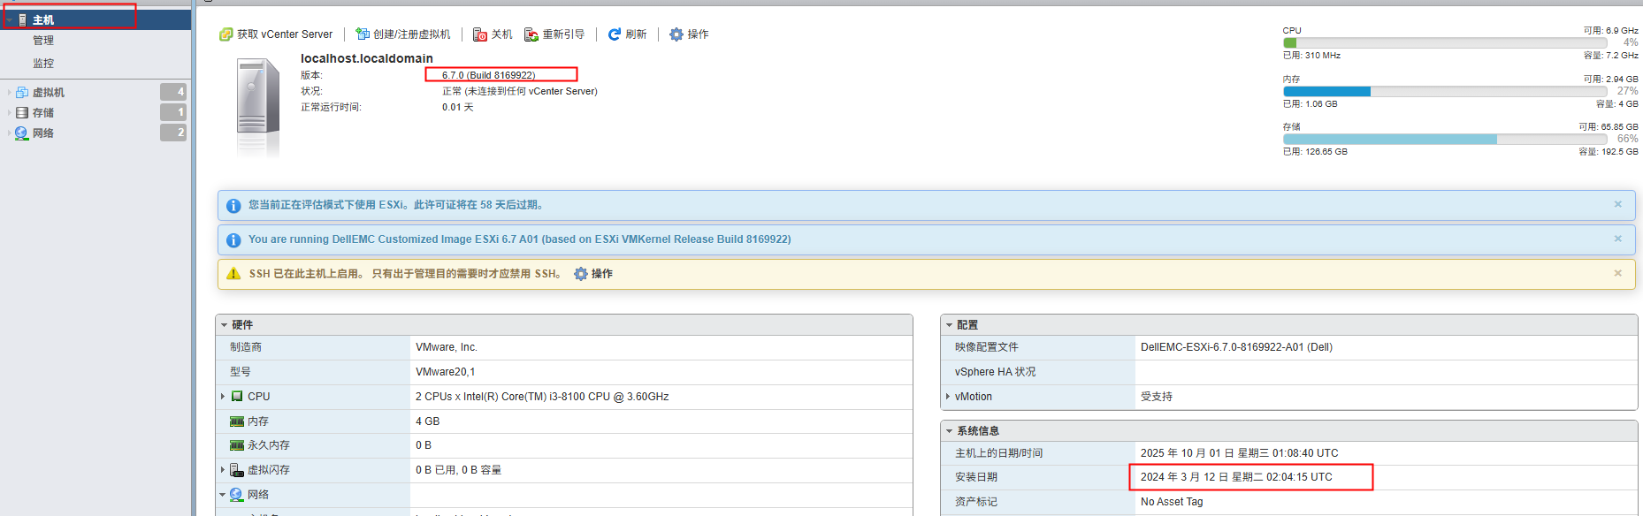Viewport: 1643px width, 516px height.
Task: Collapse the 硬件 panel
Action: (x=224, y=325)
